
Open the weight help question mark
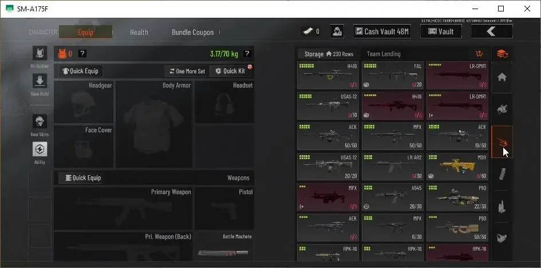[x=247, y=53]
